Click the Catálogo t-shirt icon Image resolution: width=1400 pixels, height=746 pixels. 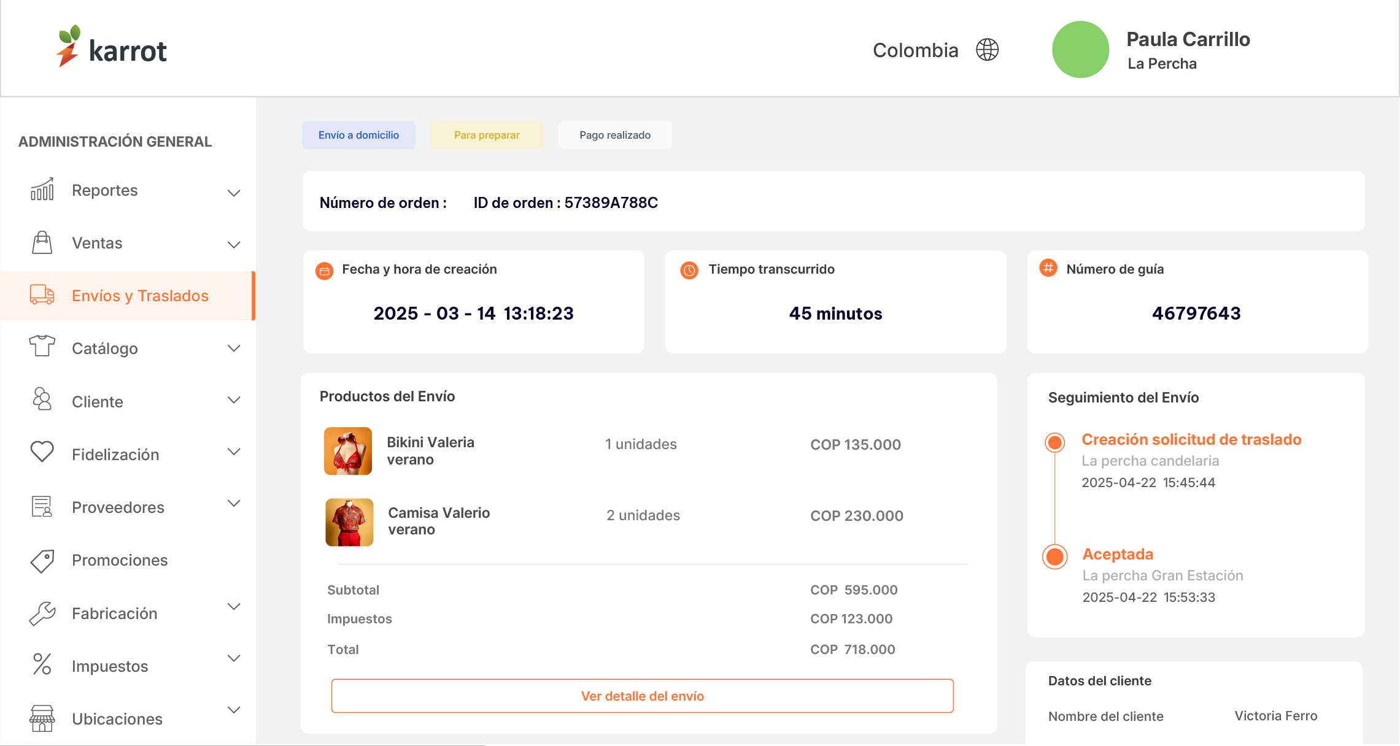coord(42,347)
